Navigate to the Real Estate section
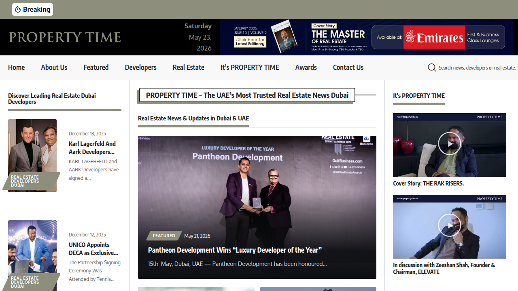The image size is (518, 291). tap(188, 67)
